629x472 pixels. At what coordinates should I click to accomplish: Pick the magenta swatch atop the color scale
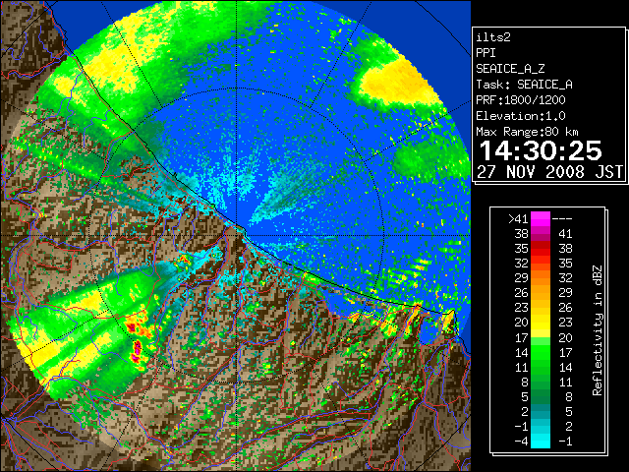541,219
